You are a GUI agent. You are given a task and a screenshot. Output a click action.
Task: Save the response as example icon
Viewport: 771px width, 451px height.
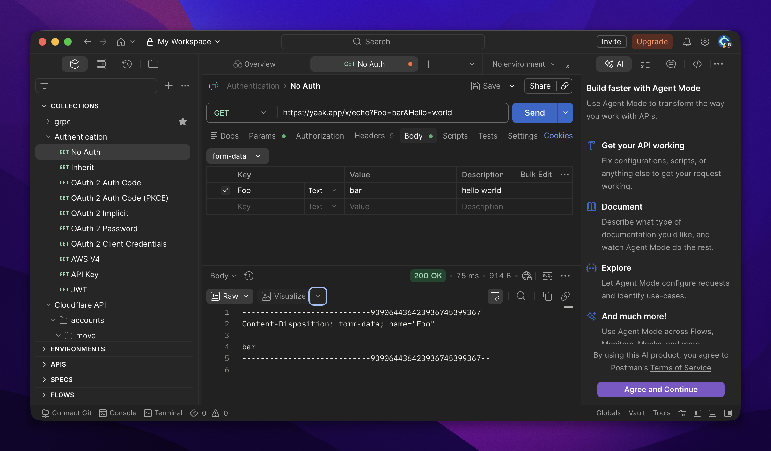pyautogui.click(x=547, y=276)
